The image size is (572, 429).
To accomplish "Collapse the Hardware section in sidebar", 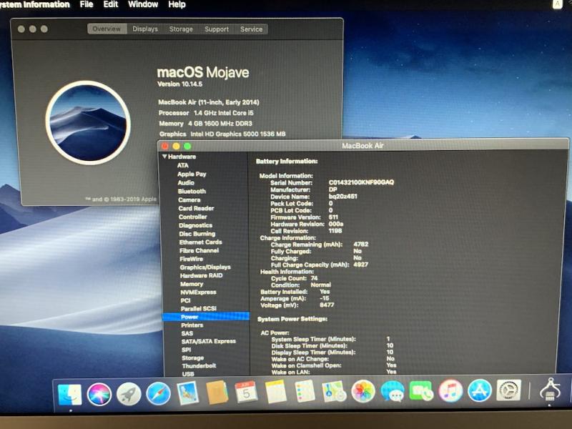I will click(x=165, y=157).
